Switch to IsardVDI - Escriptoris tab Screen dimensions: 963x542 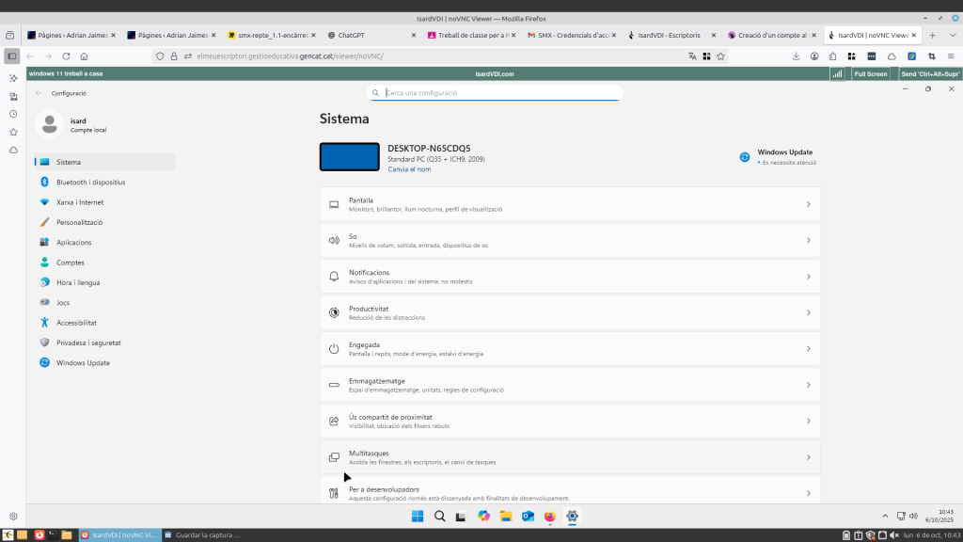668,35
